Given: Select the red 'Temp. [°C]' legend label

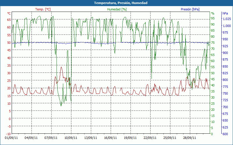Looking at the screenshot, I should 43,9.
